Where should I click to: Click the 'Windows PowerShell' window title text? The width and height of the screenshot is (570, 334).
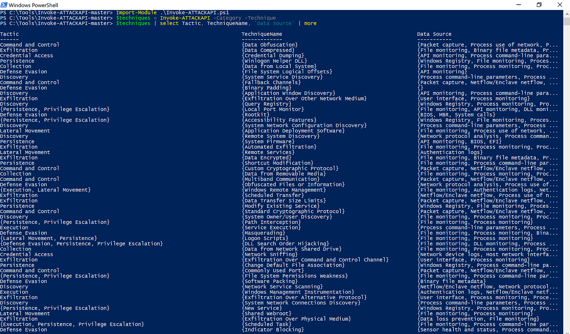[33, 5]
